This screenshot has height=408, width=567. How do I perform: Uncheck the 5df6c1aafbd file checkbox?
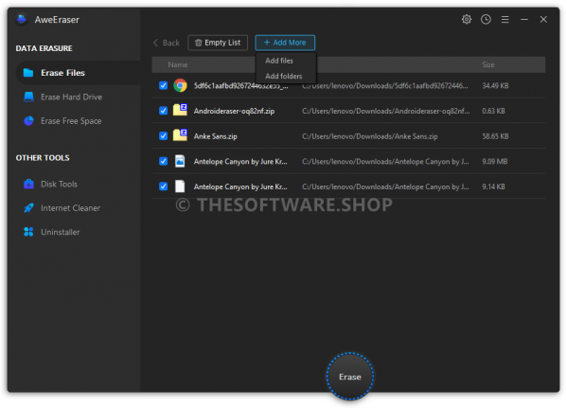[x=164, y=86]
